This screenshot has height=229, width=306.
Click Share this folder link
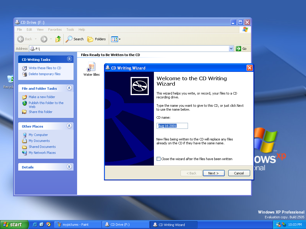pyautogui.click(x=41, y=112)
